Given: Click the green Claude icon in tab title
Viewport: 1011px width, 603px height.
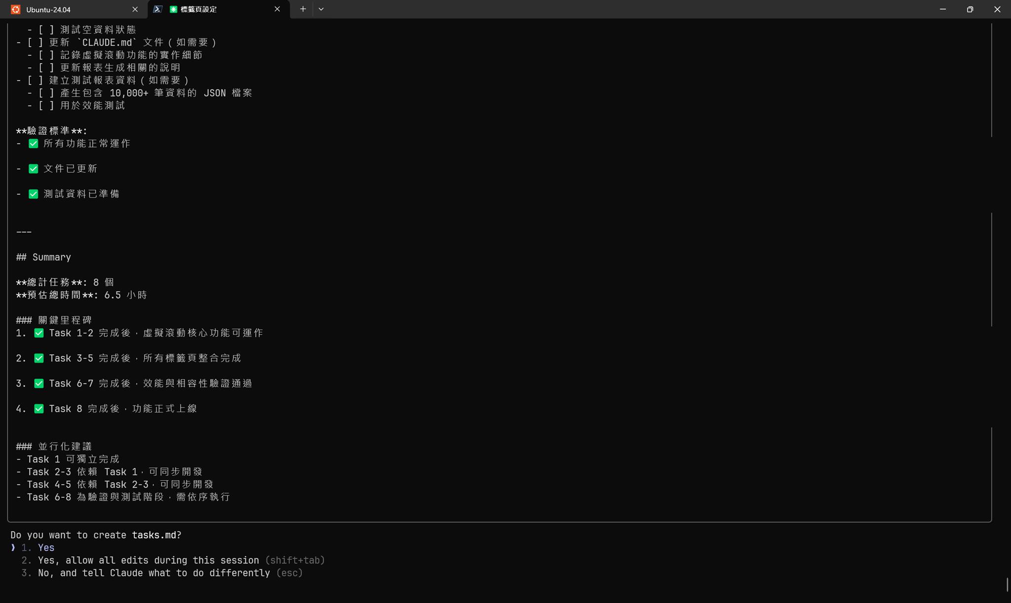Looking at the screenshot, I should (173, 9).
